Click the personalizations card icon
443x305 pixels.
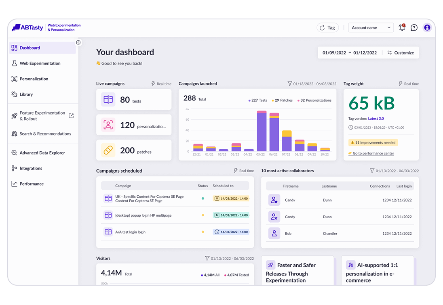click(x=108, y=125)
